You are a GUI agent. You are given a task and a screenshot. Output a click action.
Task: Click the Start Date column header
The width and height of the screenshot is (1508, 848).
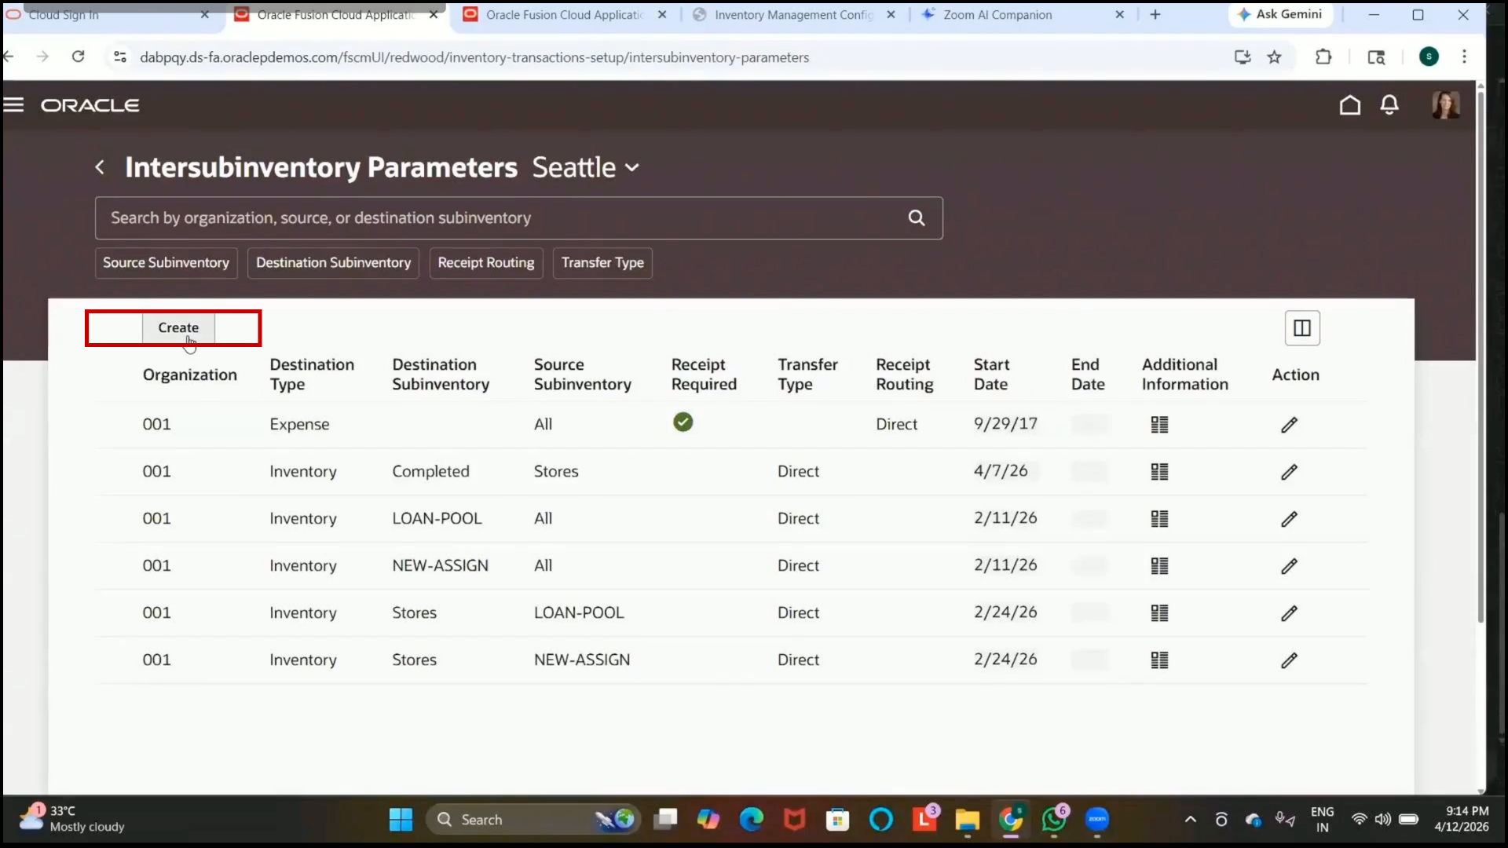click(x=991, y=375)
